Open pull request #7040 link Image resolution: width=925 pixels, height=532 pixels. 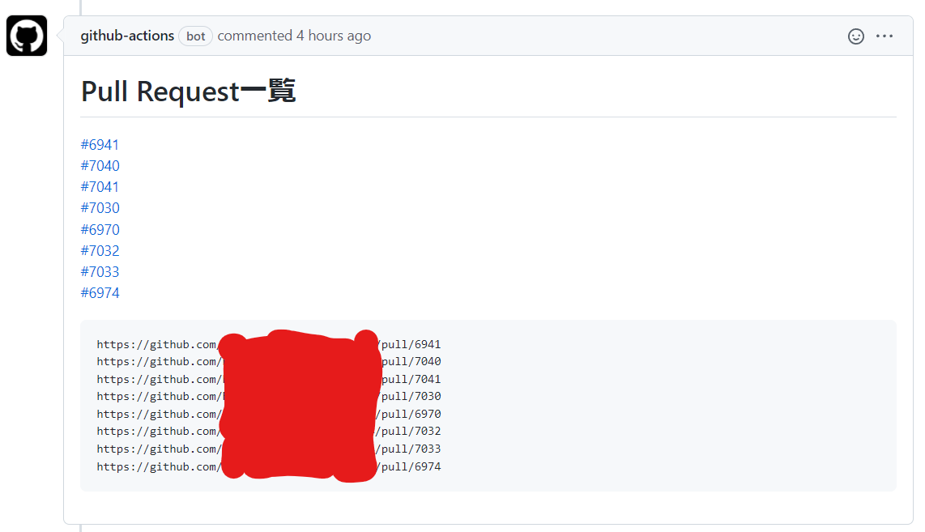tap(100, 166)
